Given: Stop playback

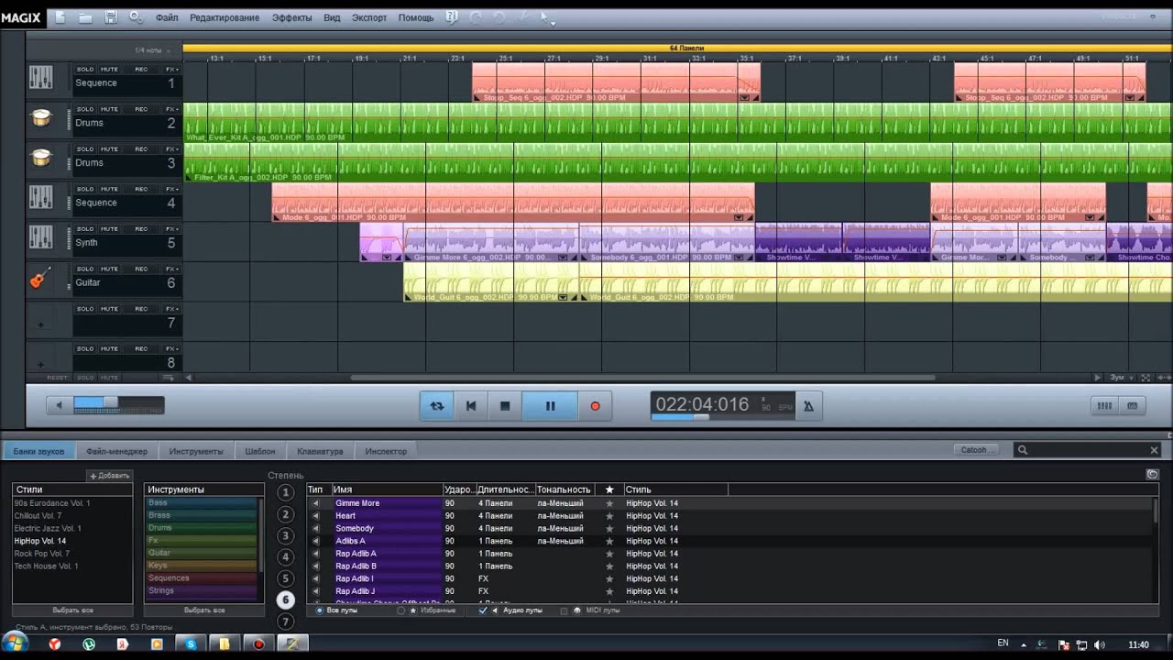Looking at the screenshot, I should pos(505,406).
